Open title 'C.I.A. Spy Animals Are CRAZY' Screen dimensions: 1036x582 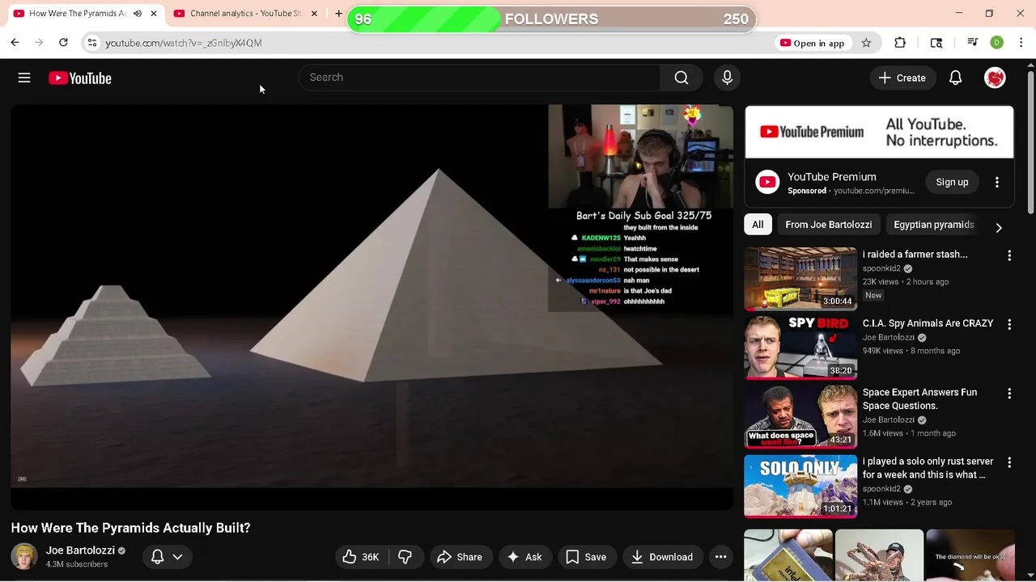point(928,323)
